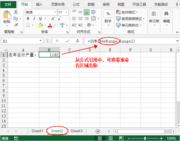Switch to the 数据 Data tab
The height and width of the screenshot is (141, 180).
click(91, 5)
